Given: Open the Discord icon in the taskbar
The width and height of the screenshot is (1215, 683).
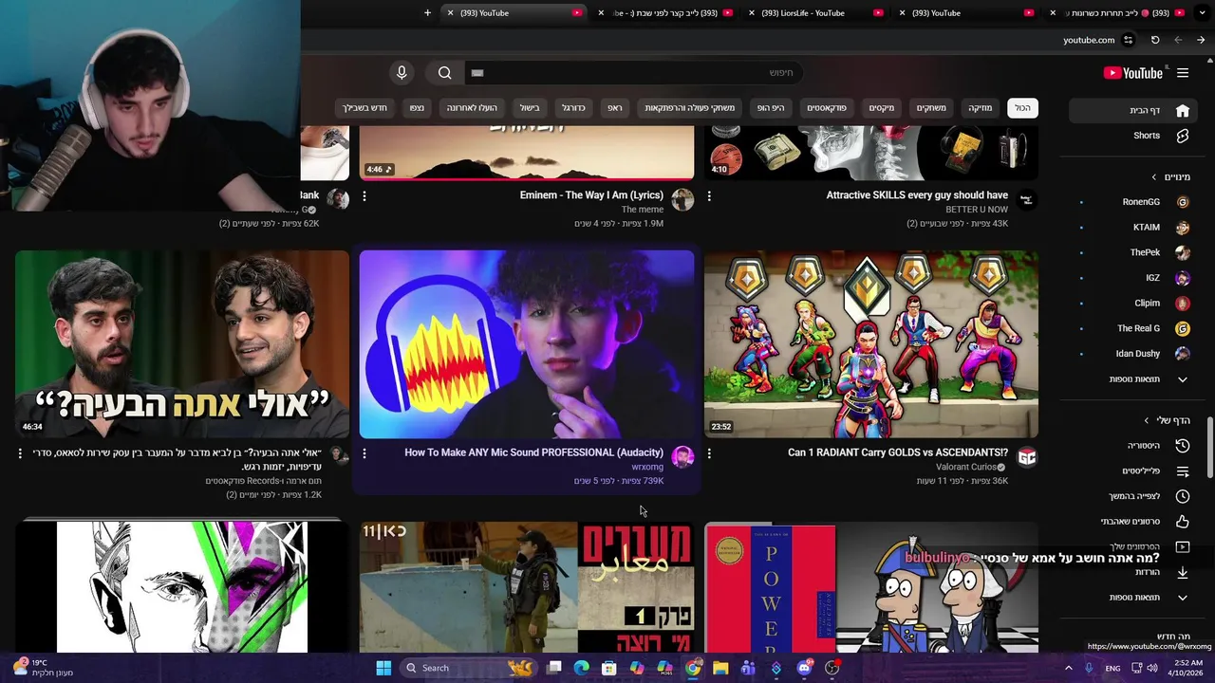Looking at the screenshot, I should [804, 668].
